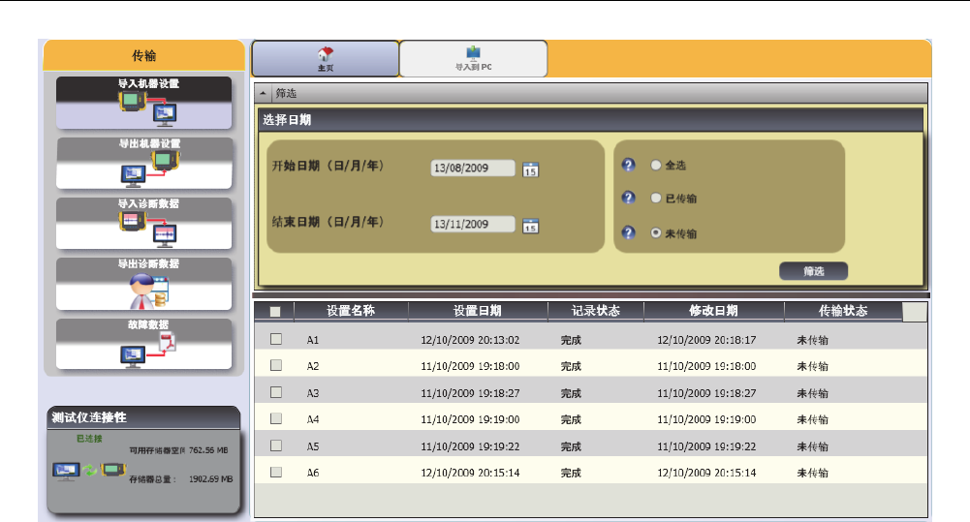Click the 已连接 connected status text

pyautogui.click(x=89, y=439)
